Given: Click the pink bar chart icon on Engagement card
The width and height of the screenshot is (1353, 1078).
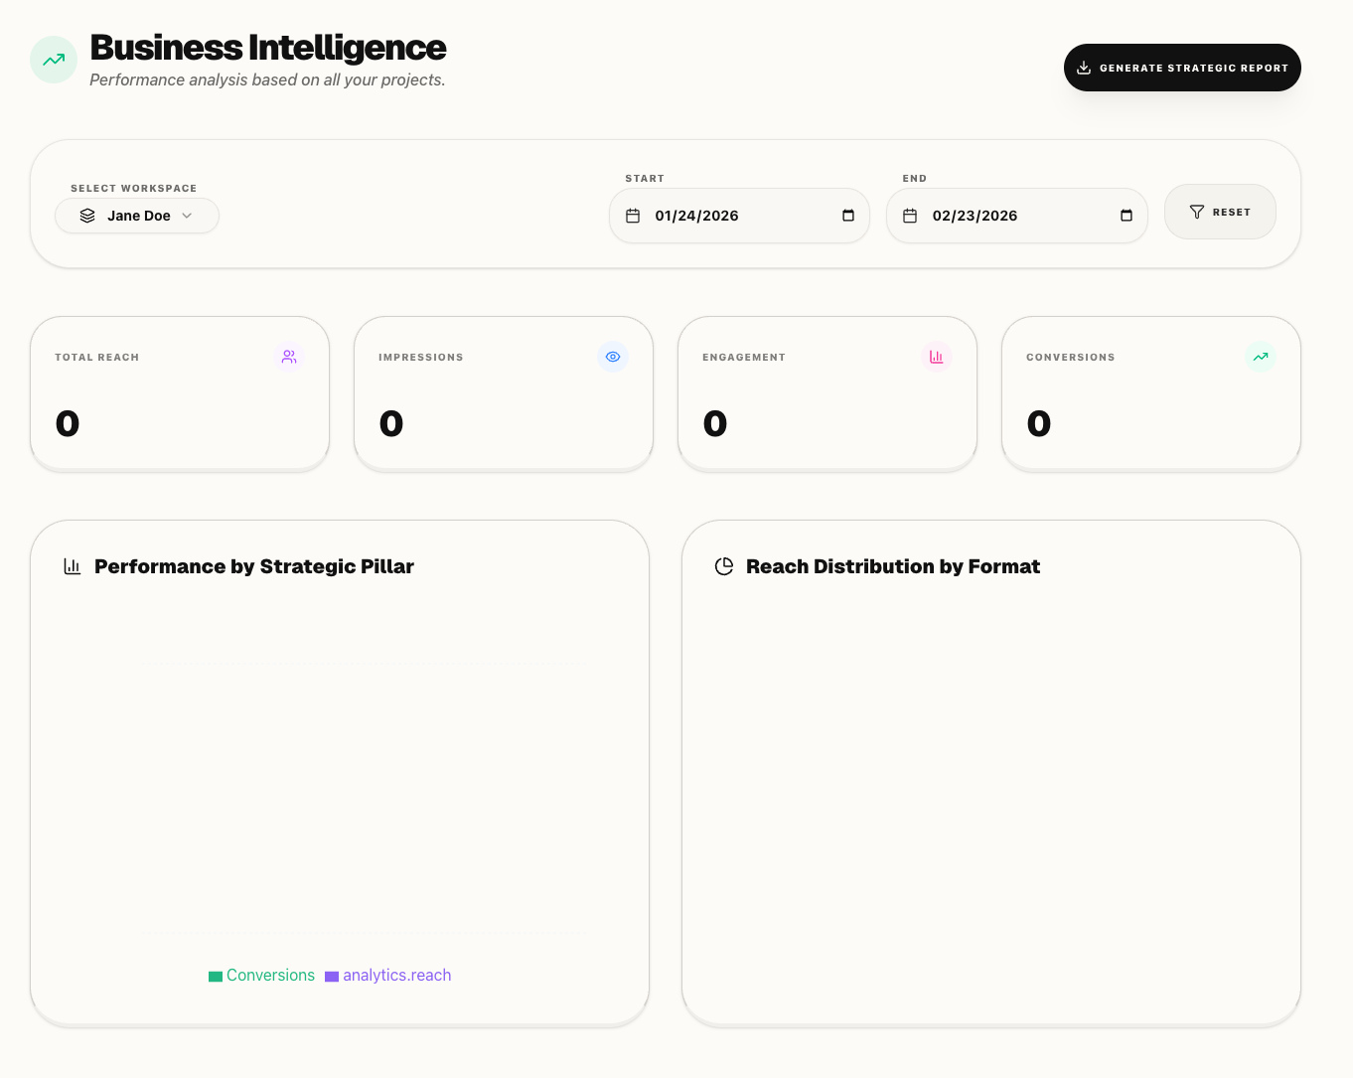Looking at the screenshot, I should coord(937,357).
